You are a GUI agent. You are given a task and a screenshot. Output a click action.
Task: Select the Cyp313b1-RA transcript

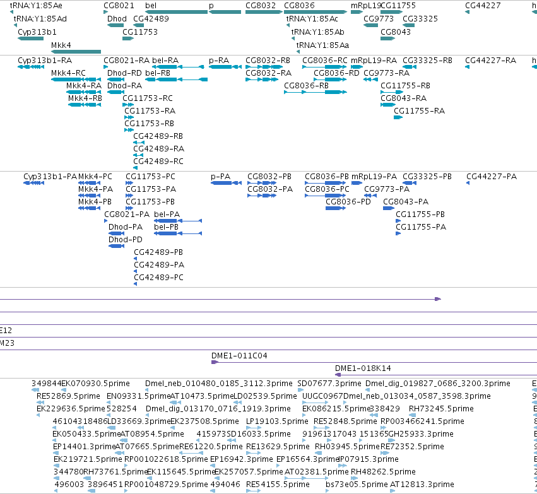pyautogui.click(x=31, y=67)
